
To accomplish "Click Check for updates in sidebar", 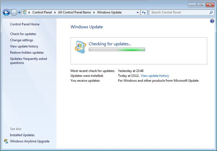I will click(x=23, y=34).
